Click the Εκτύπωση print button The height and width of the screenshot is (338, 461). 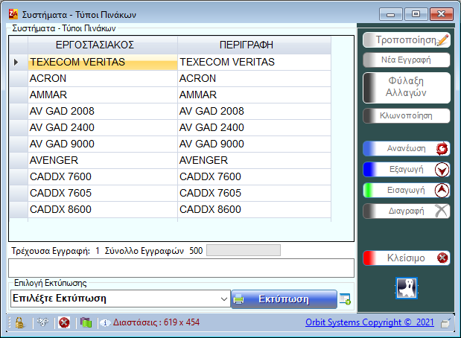[x=284, y=299]
